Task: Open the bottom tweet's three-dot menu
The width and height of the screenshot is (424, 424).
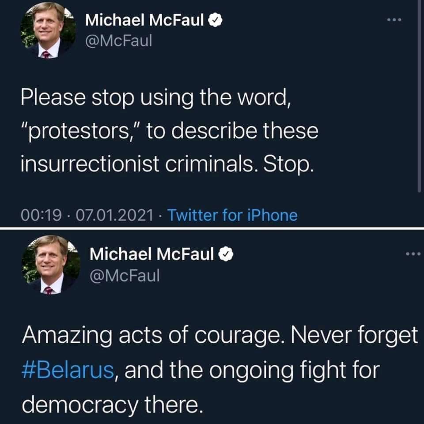Action: pyautogui.click(x=414, y=254)
